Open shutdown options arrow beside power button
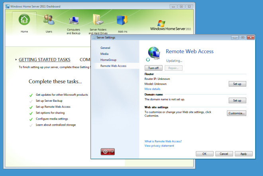 [x=112, y=152]
